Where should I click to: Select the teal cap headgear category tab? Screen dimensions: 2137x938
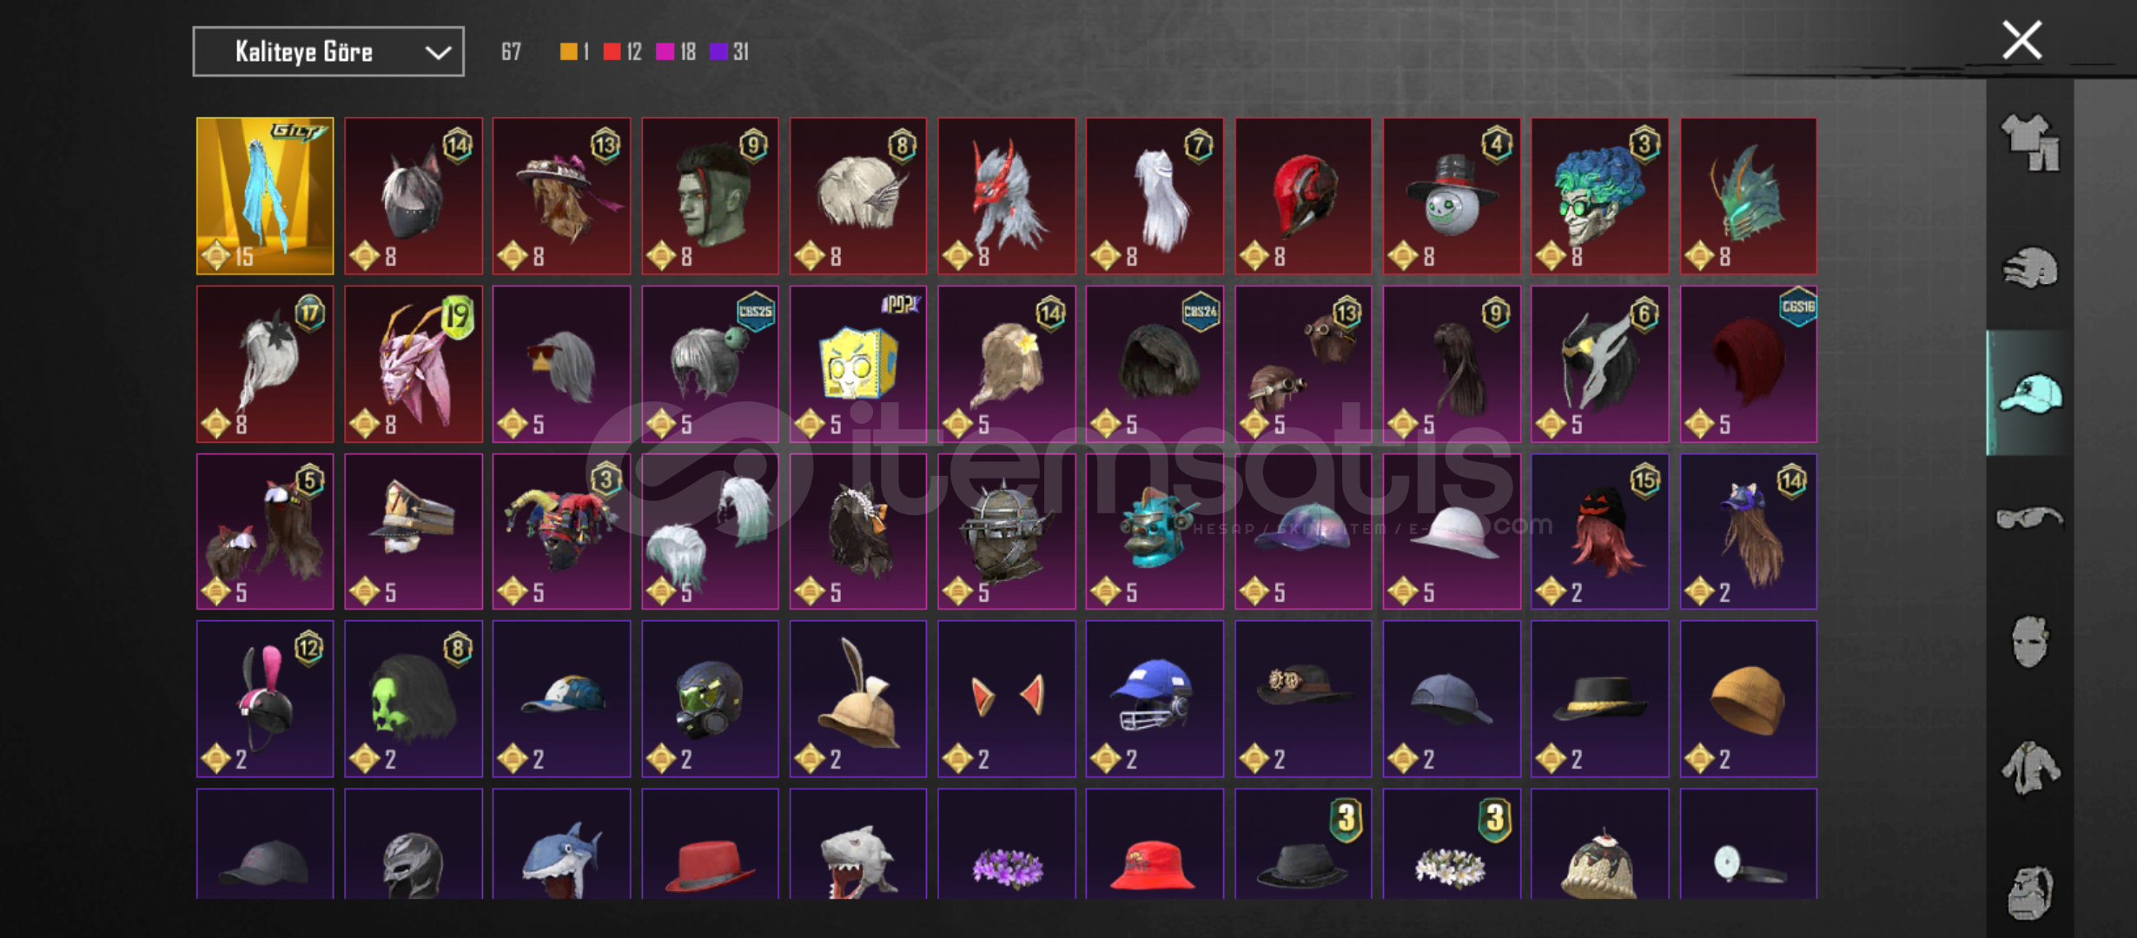tap(2030, 393)
